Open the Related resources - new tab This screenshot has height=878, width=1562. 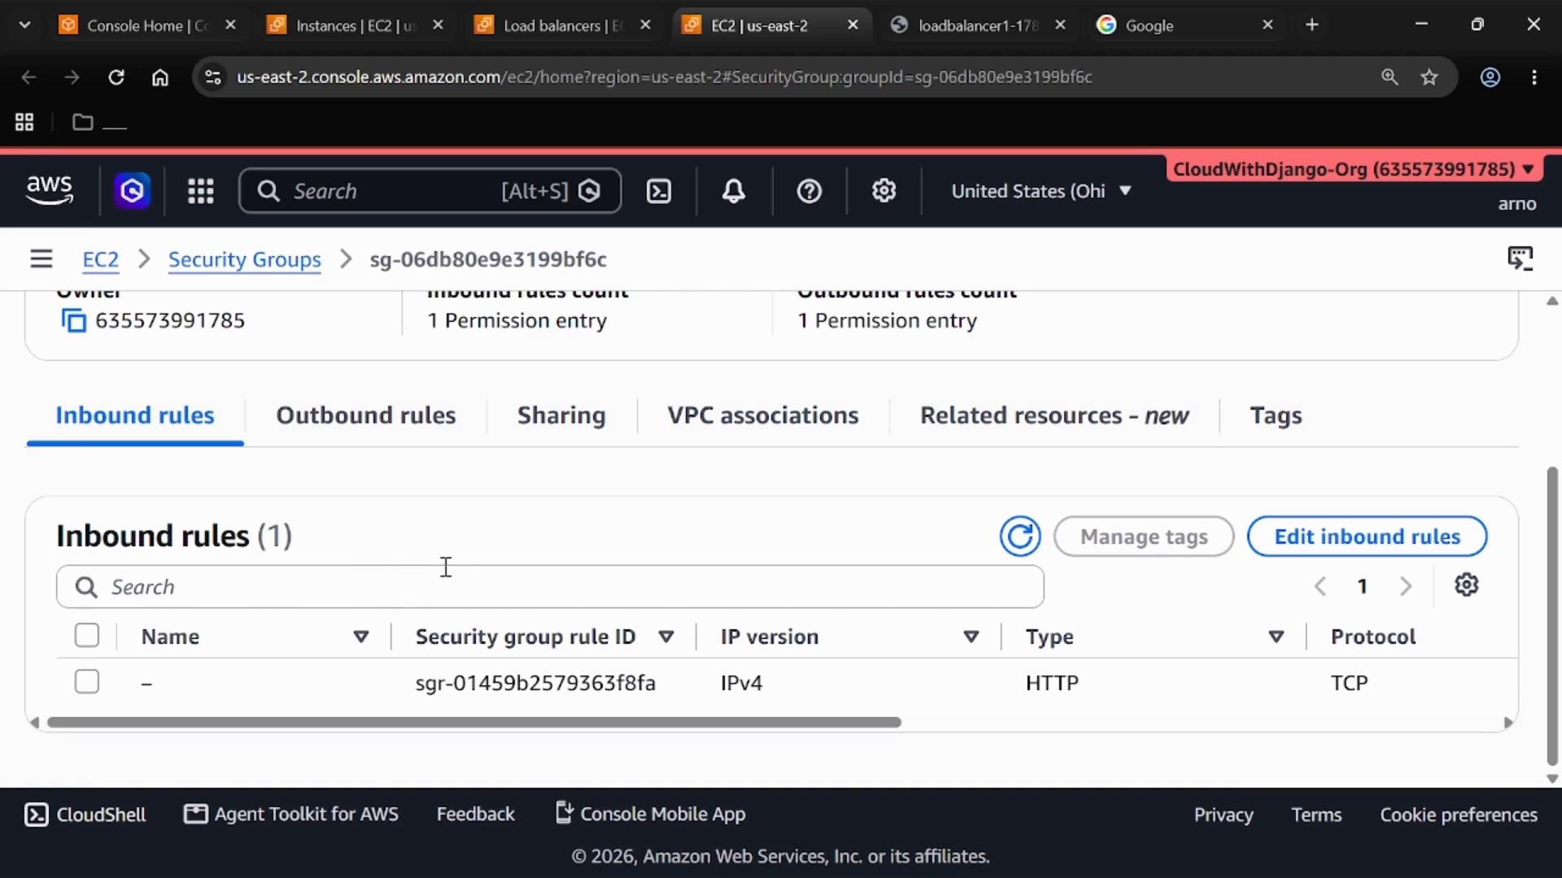pos(1054,415)
